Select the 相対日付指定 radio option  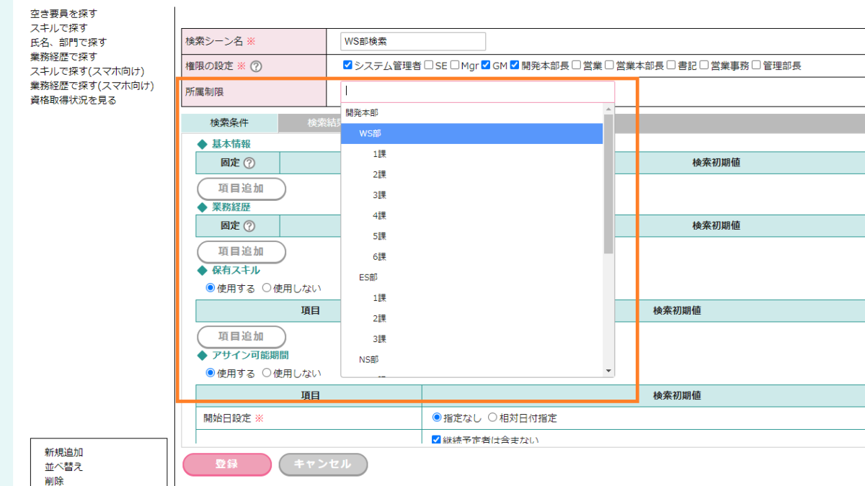492,418
